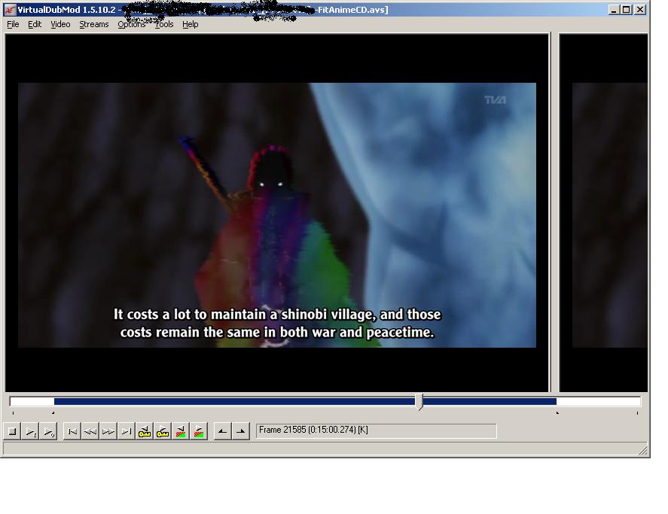This screenshot has width=668, height=514.
Task: Open the File menu
Action: tap(13, 24)
